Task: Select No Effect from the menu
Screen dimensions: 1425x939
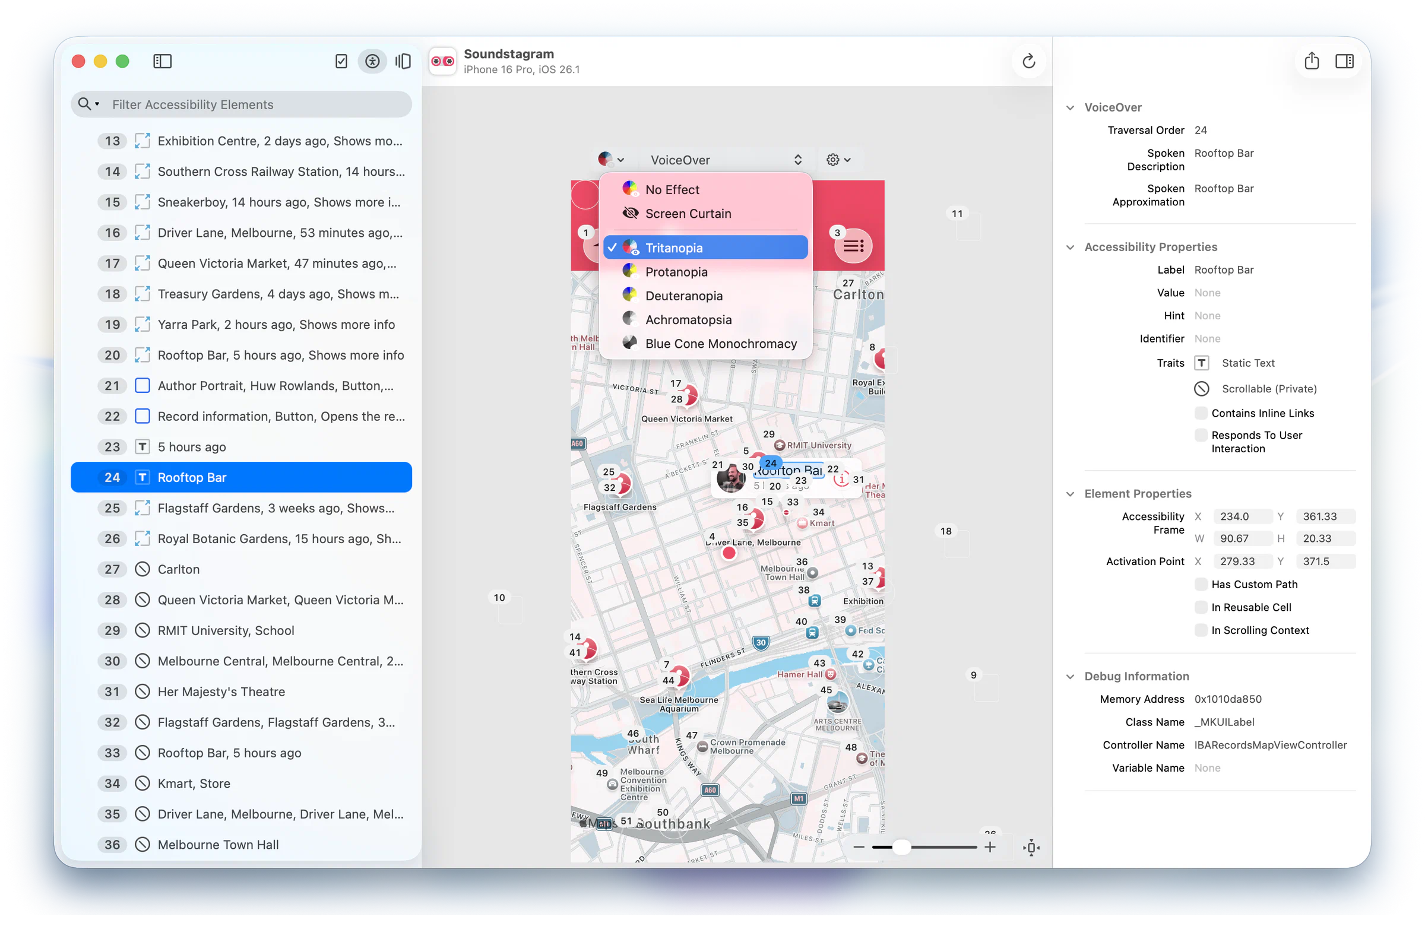Action: [705, 189]
